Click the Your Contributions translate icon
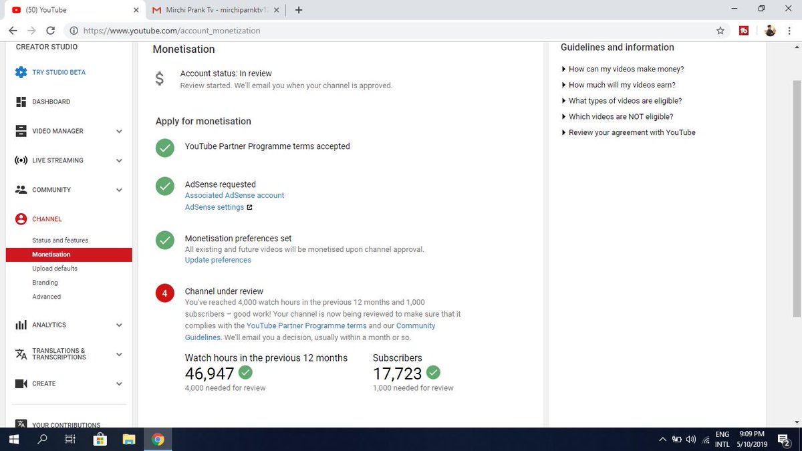This screenshot has height=451, width=802. pos(21,424)
